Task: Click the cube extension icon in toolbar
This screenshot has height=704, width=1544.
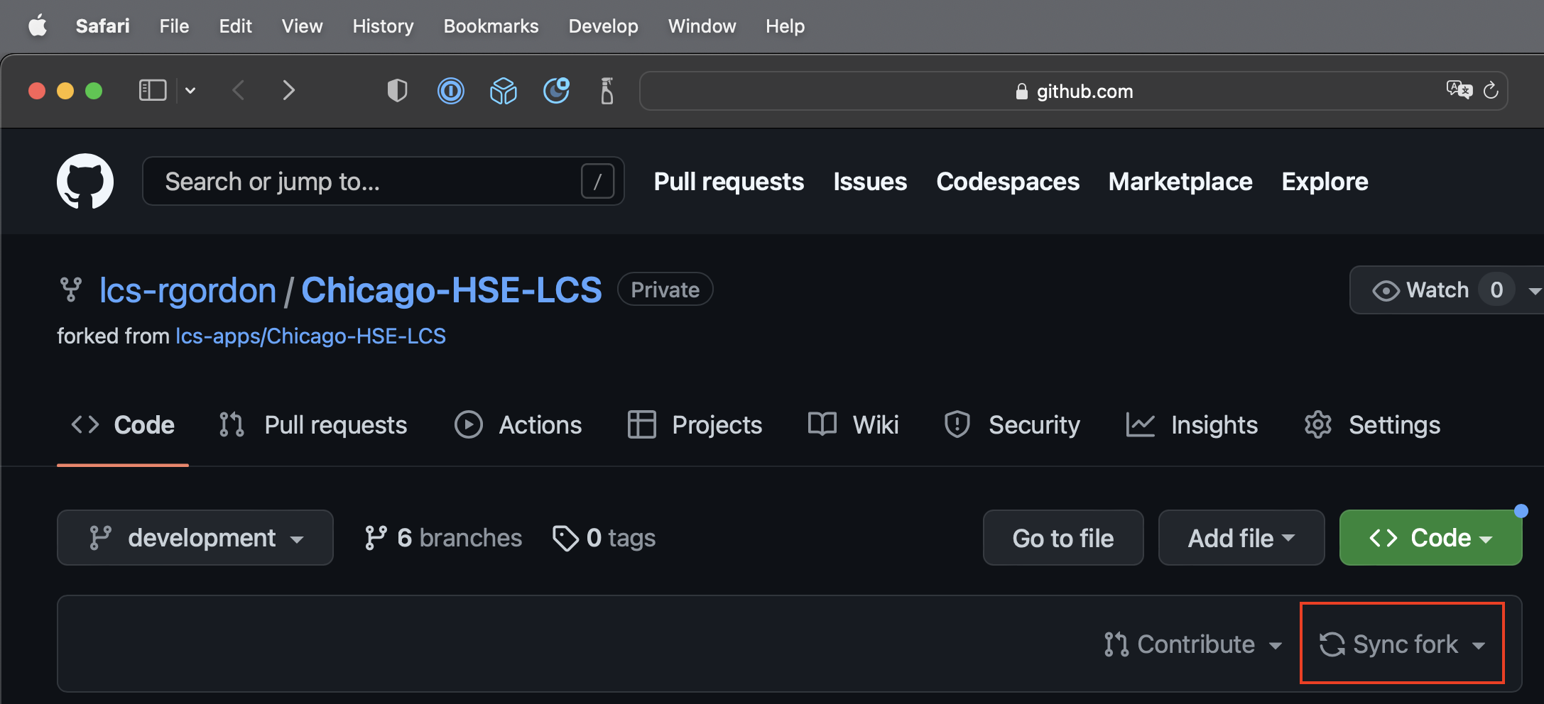Action: [x=503, y=91]
